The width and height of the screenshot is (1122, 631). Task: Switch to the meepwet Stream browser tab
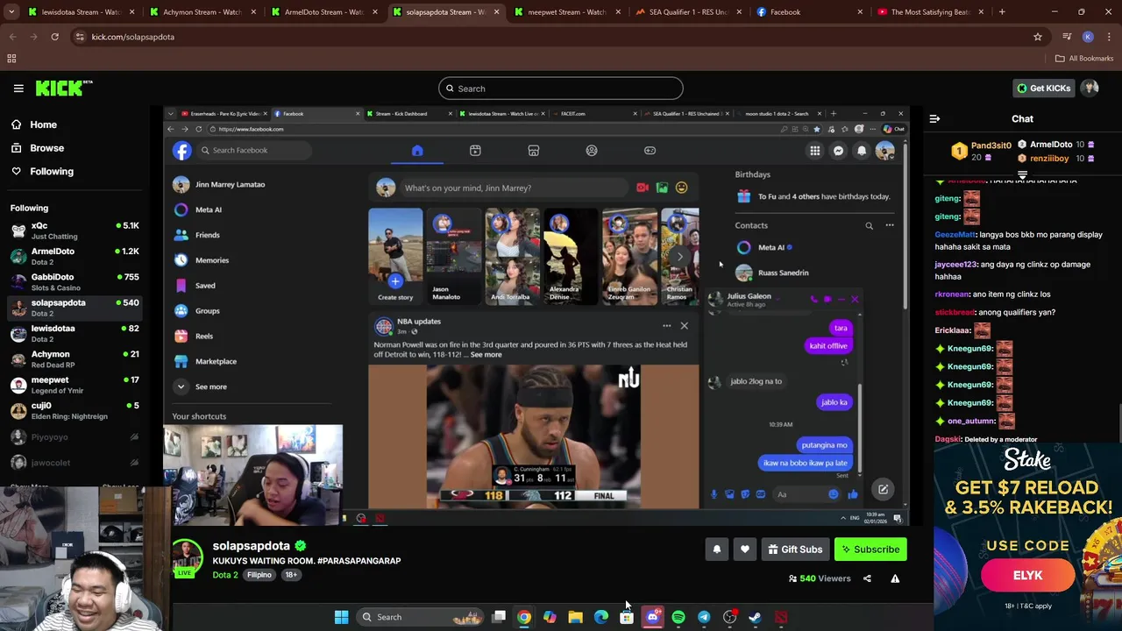pos(565,12)
